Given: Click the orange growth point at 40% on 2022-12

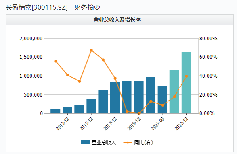Looking at the screenshot, I should tap(187, 76).
